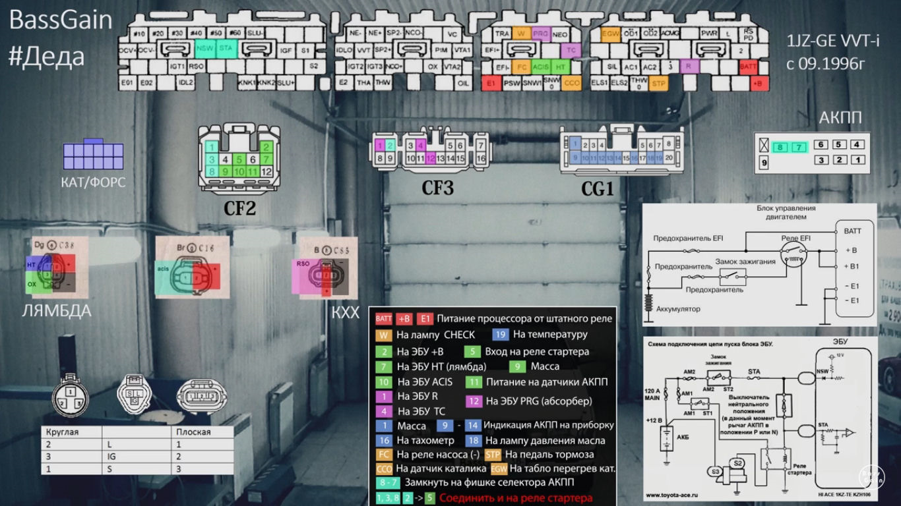Select the green 10 swatch in the legend

(383, 382)
